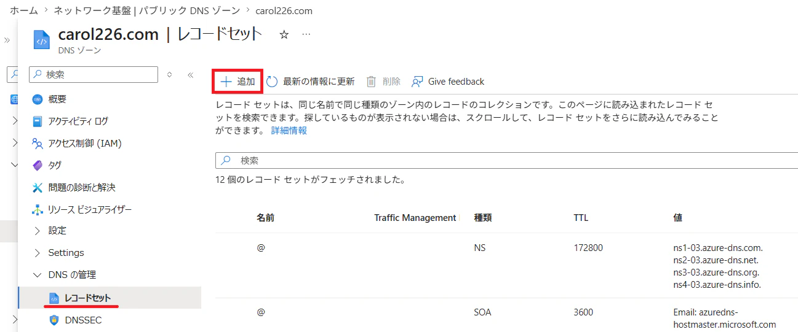Click the 削除 delete button
The width and height of the screenshot is (798, 332).
coord(383,82)
